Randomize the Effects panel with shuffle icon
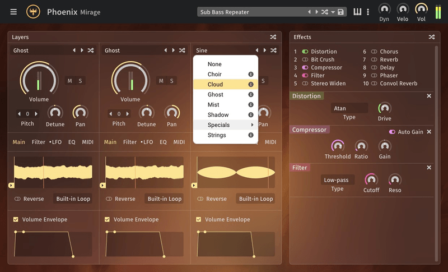Screen dimensions: 448x272 pyautogui.click(x=432, y=37)
